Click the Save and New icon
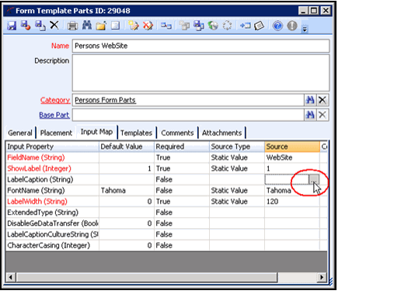Image resolution: width=401 pixels, height=301 pixels. click(40, 26)
